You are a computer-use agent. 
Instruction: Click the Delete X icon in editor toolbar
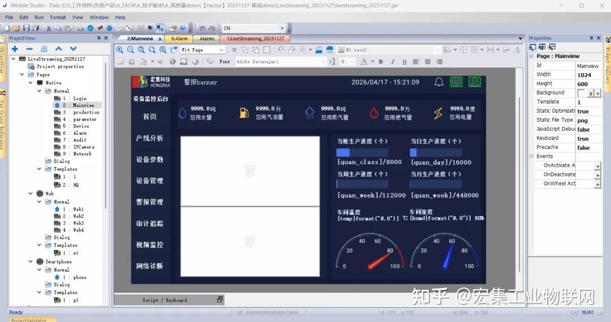coord(234,50)
